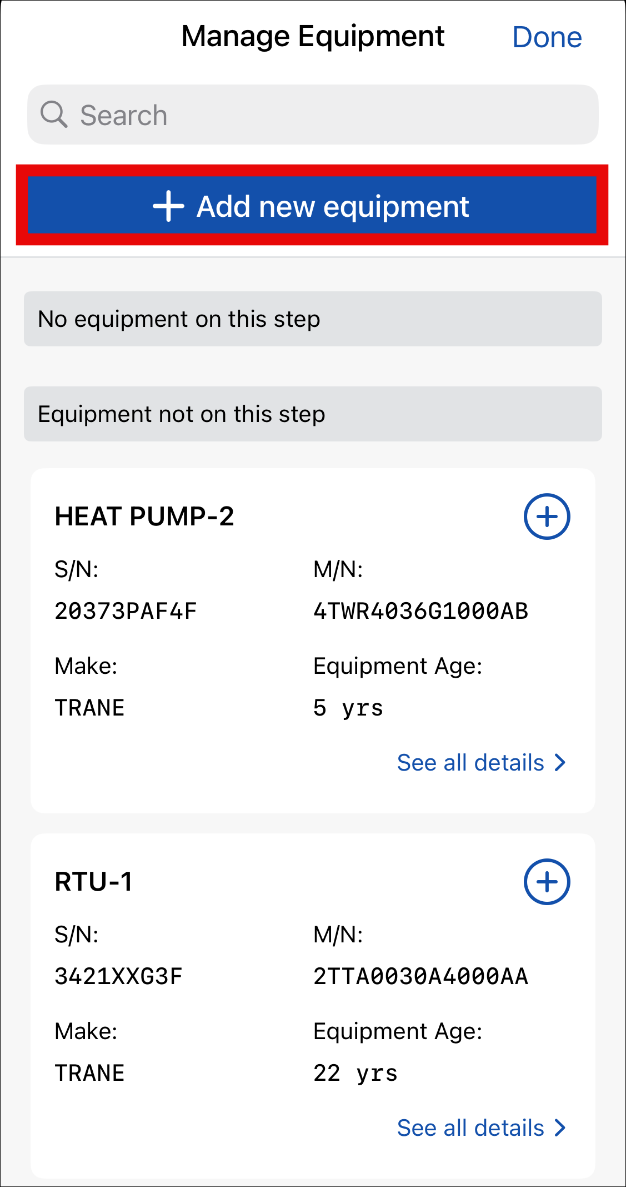The width and height of the screenshot is (626, 1187).
Task: Tap Done to finish managing equipment
Action: (x=547, y=37)
